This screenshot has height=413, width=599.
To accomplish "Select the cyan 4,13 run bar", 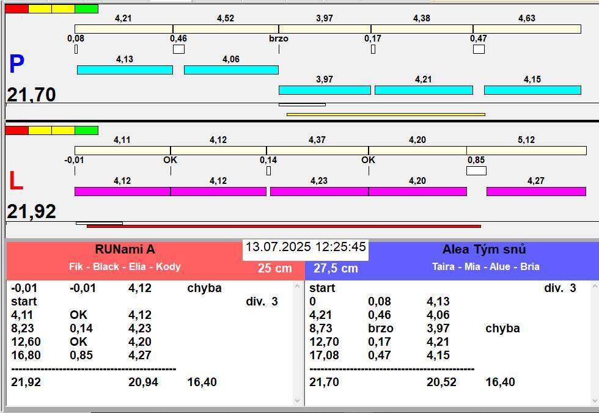I will pyautogui.click(x=125, y=70).
